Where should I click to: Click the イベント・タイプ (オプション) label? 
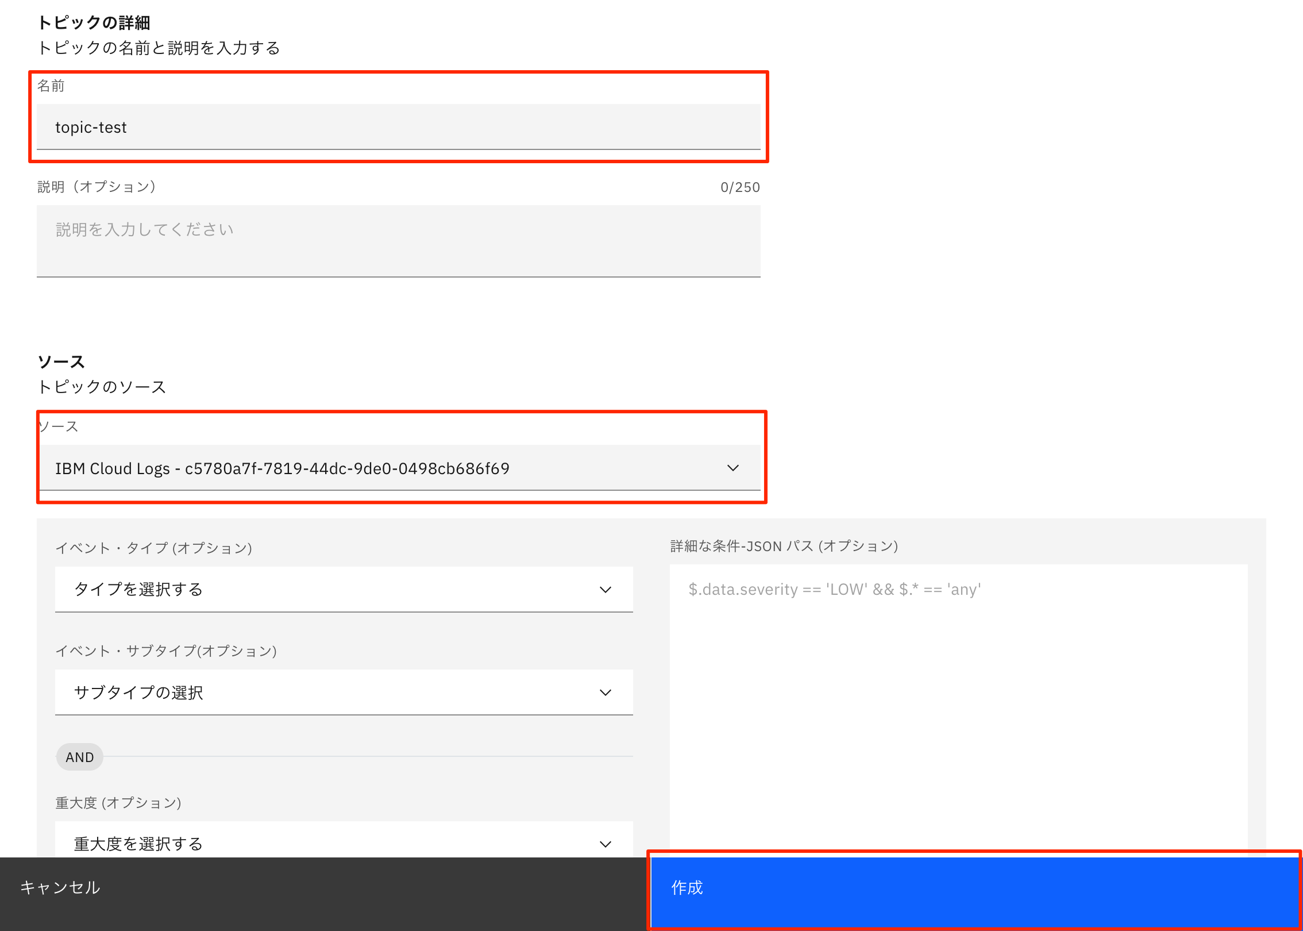click(x=153, y=548)
